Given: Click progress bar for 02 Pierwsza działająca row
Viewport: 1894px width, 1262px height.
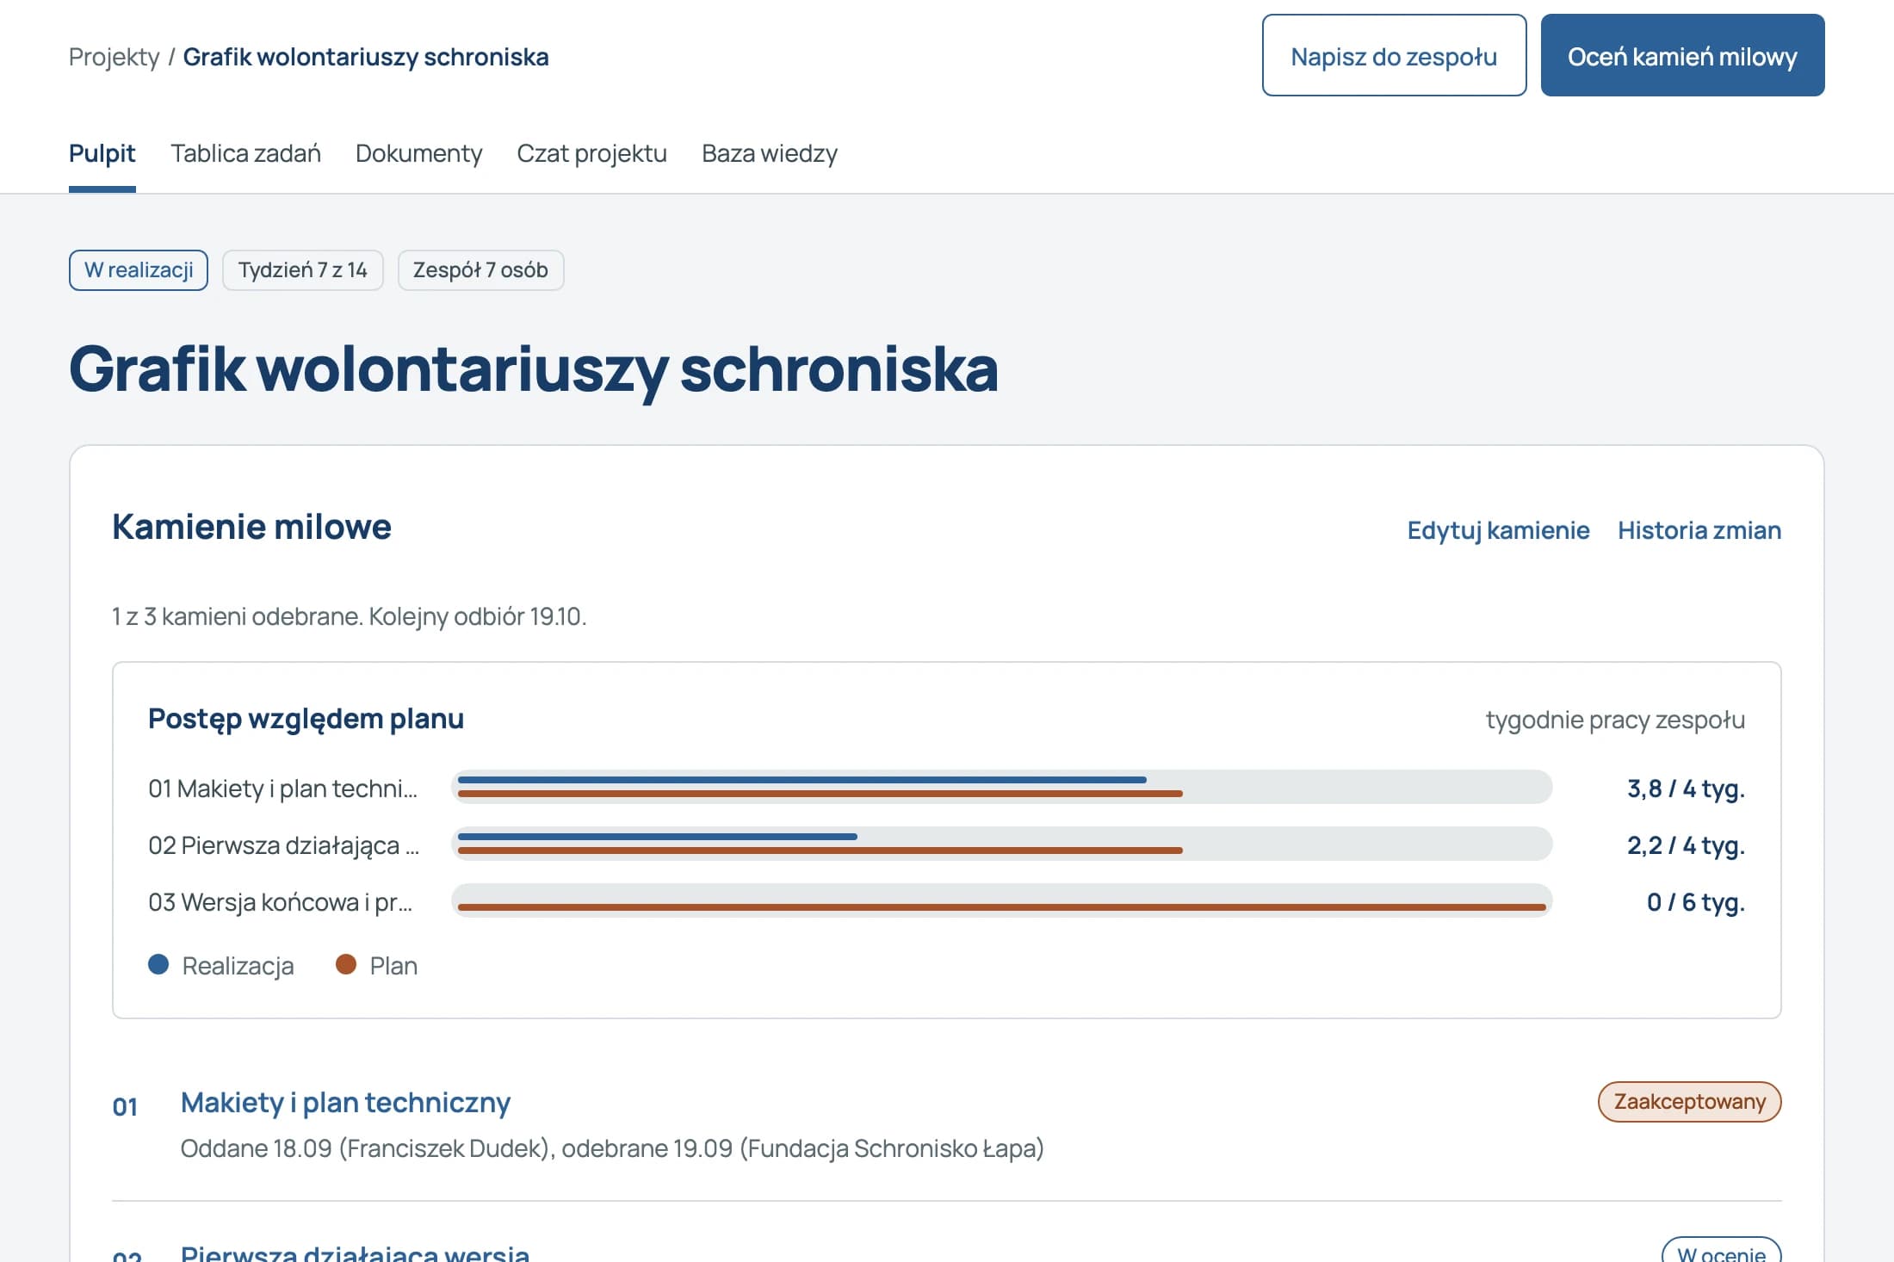Looking at the screenshot, I should pyautogui.click(x=1001, y=844).
